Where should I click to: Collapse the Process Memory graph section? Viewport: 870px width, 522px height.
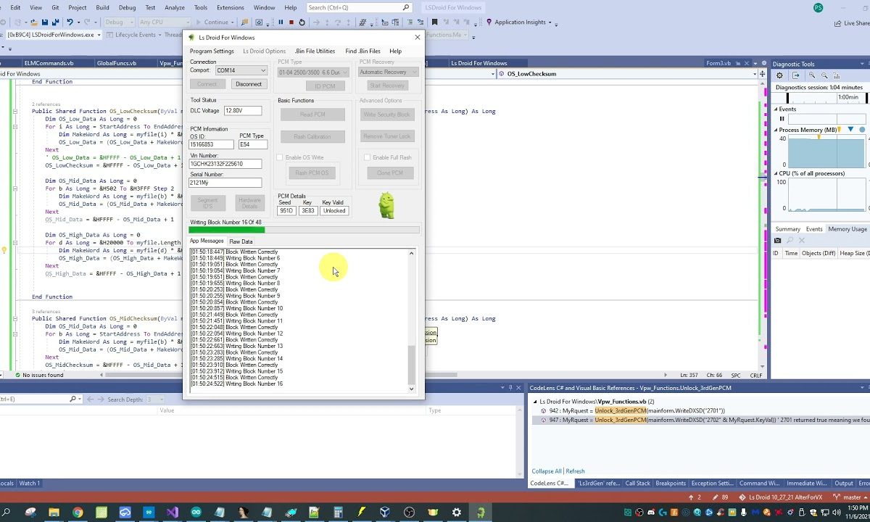coord(775,130)
